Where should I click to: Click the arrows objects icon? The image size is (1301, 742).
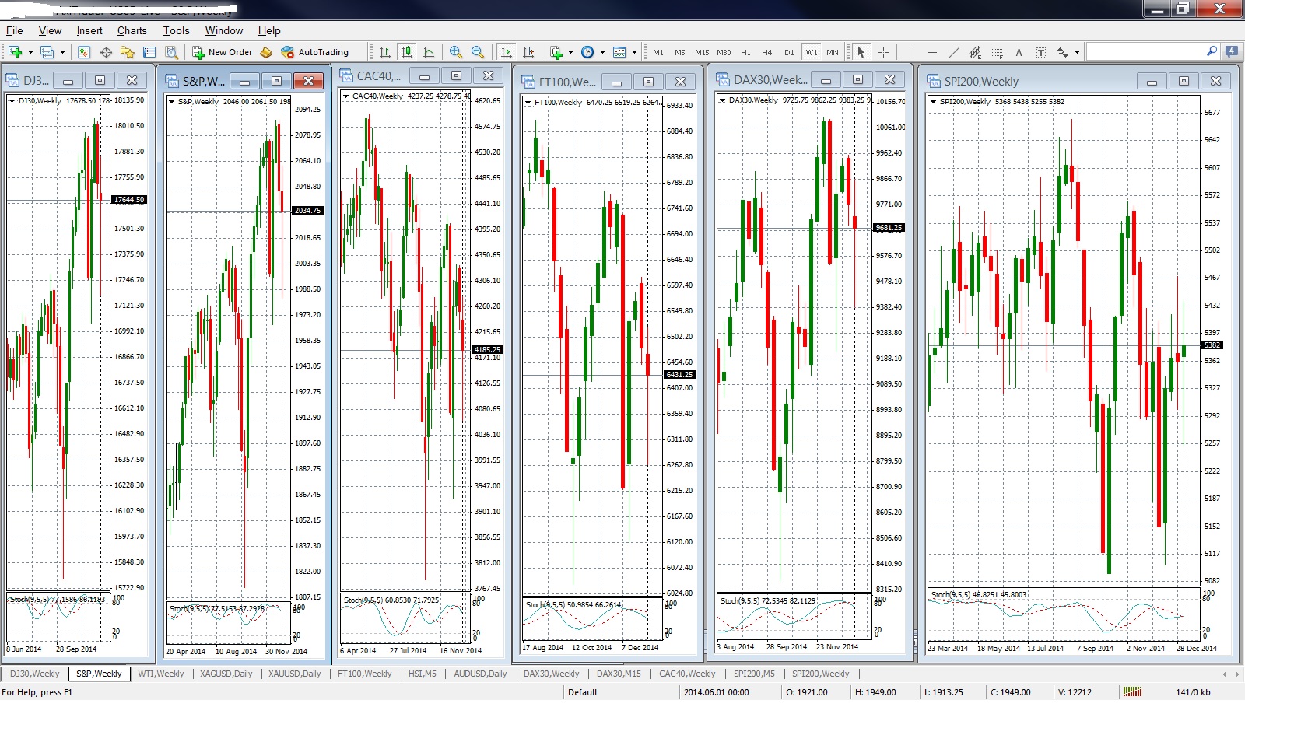click(1063, 52)
